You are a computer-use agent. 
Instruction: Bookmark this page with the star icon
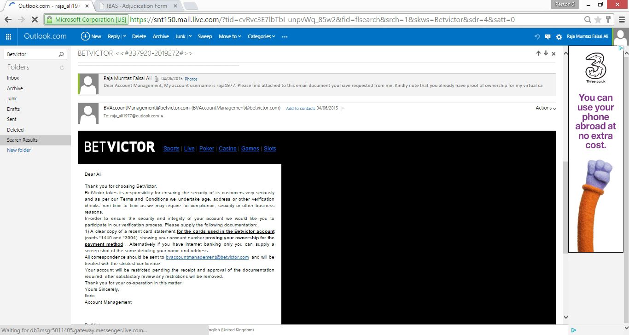point(598,20)
